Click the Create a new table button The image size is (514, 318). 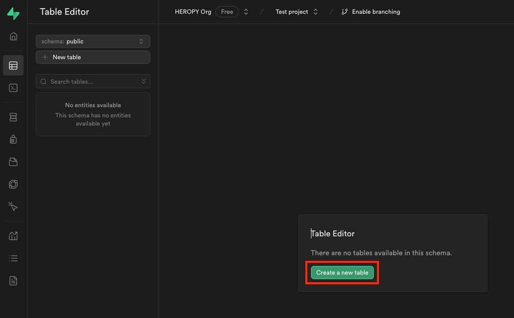click(x=342, y=273)
